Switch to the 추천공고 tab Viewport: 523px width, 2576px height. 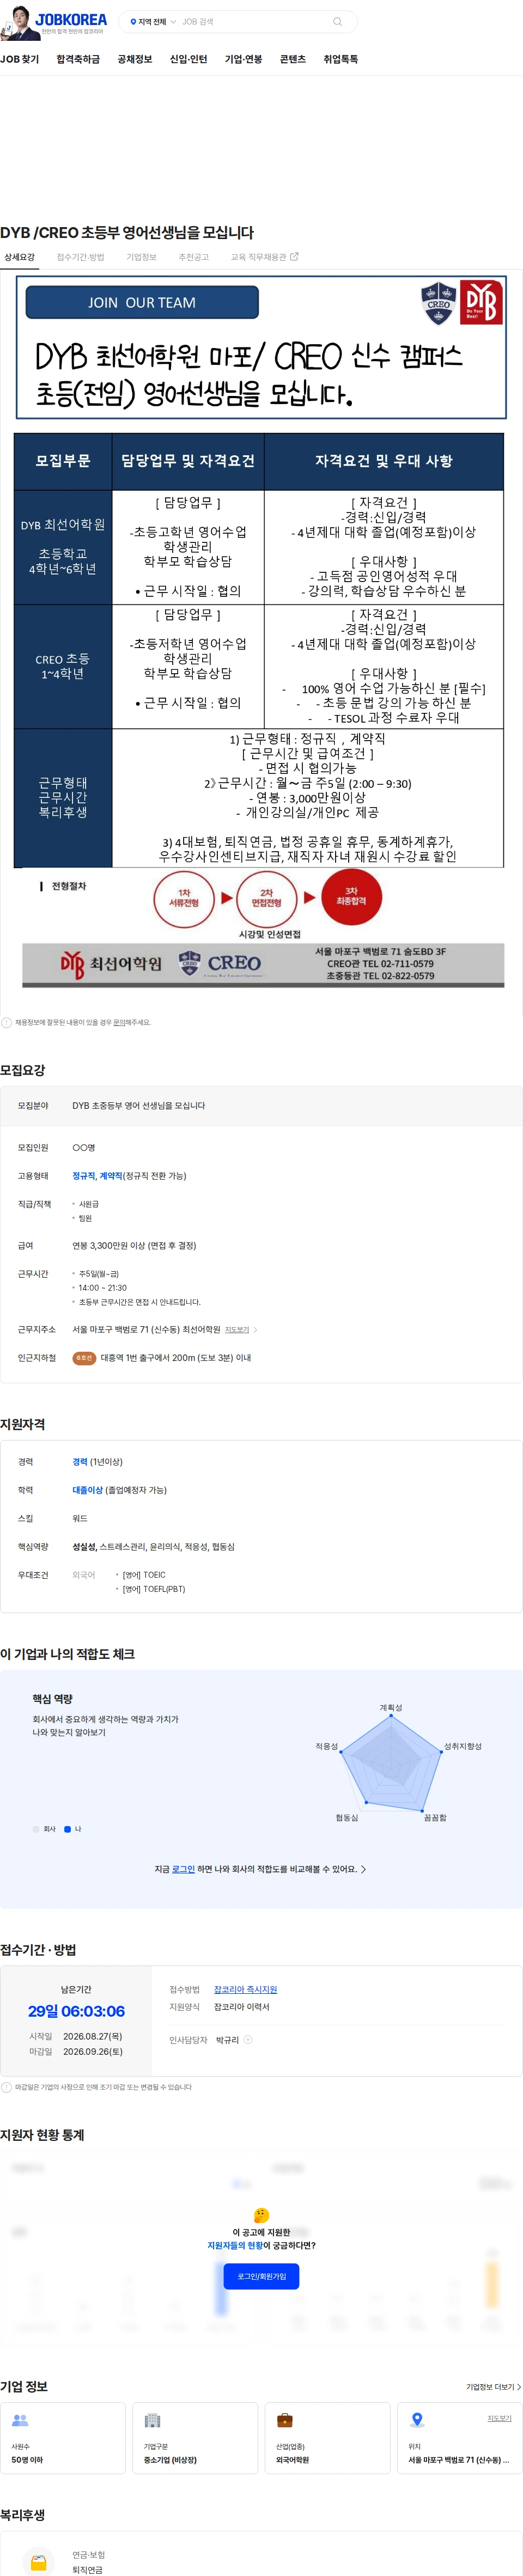click(193, 257)
